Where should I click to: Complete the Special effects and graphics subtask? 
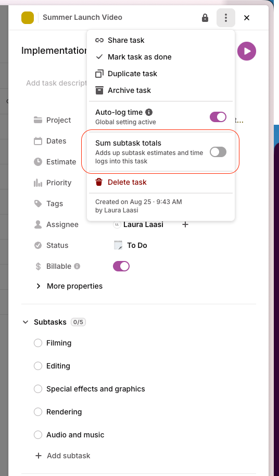click(38, 389)
